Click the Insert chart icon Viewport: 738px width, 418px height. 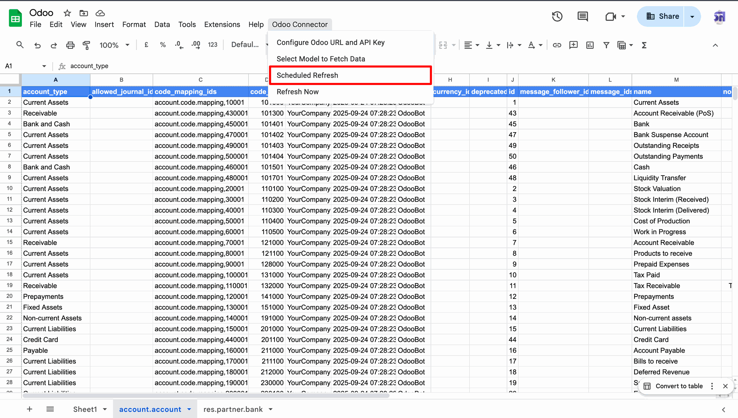tap(590, 45)
